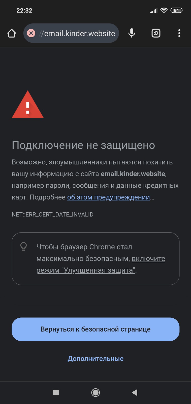
Task: Tap the cellular signal strength icon
Action: (154, 10)
